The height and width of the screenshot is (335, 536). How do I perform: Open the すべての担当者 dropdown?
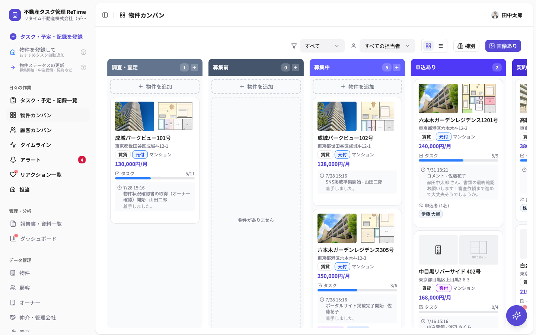(387, 46)
